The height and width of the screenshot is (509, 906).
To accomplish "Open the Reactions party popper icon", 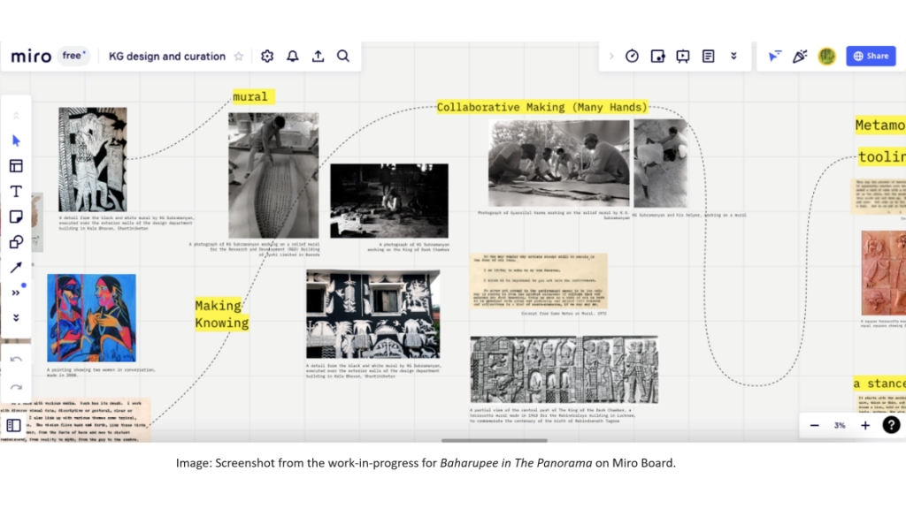I will pos(800,56).
